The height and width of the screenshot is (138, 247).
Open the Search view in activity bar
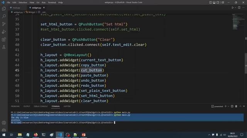(4, 16)
